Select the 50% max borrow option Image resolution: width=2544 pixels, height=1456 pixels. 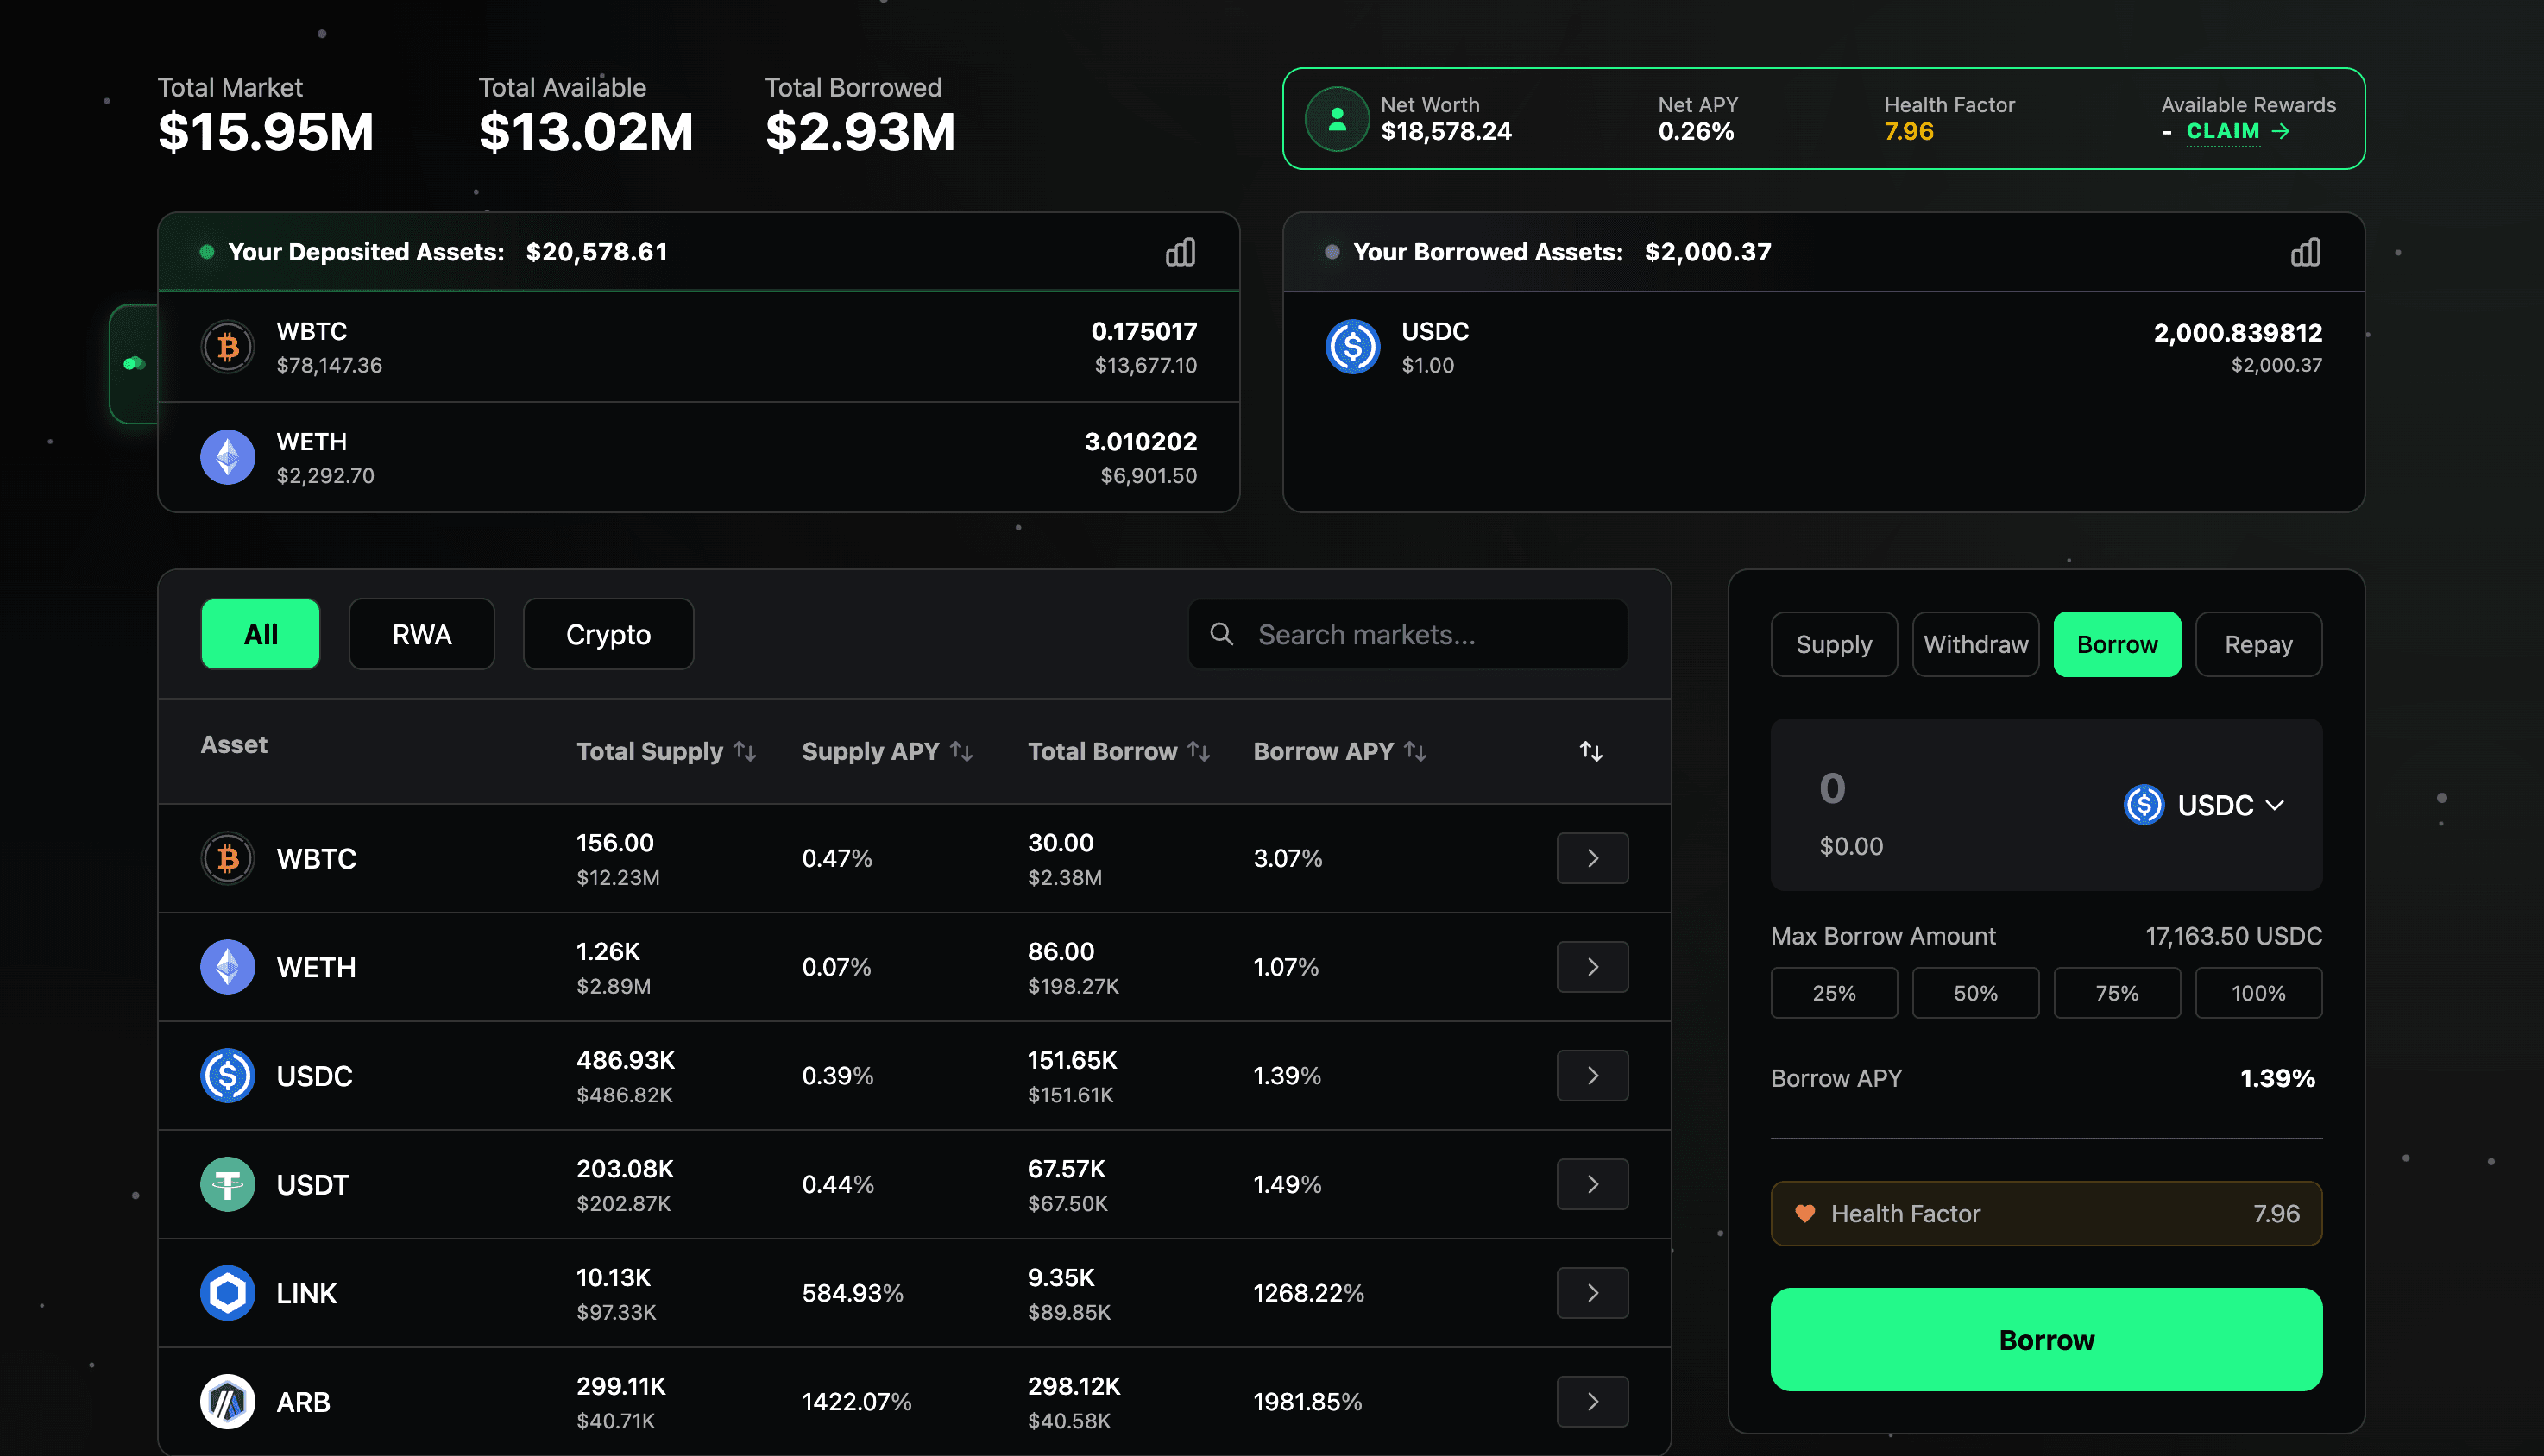pyautogui.click(x=1974, y=992)
